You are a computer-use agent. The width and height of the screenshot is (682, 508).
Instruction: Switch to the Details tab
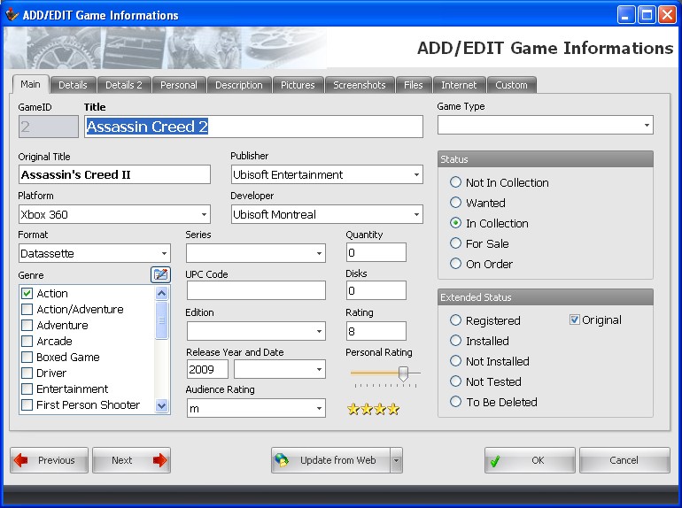[73, 85]
